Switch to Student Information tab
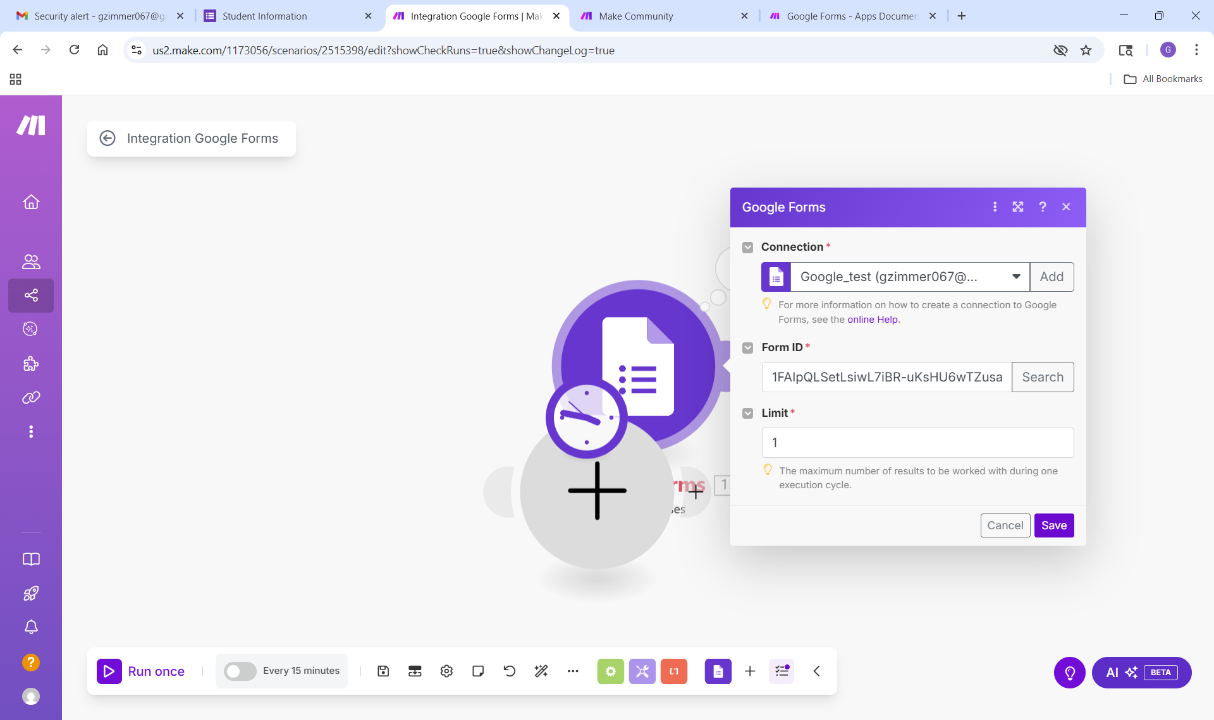 [x=289, y=16]
